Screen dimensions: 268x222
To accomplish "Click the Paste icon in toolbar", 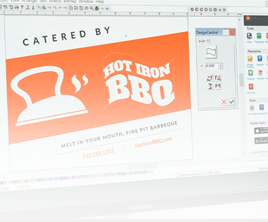I will 44,8.
